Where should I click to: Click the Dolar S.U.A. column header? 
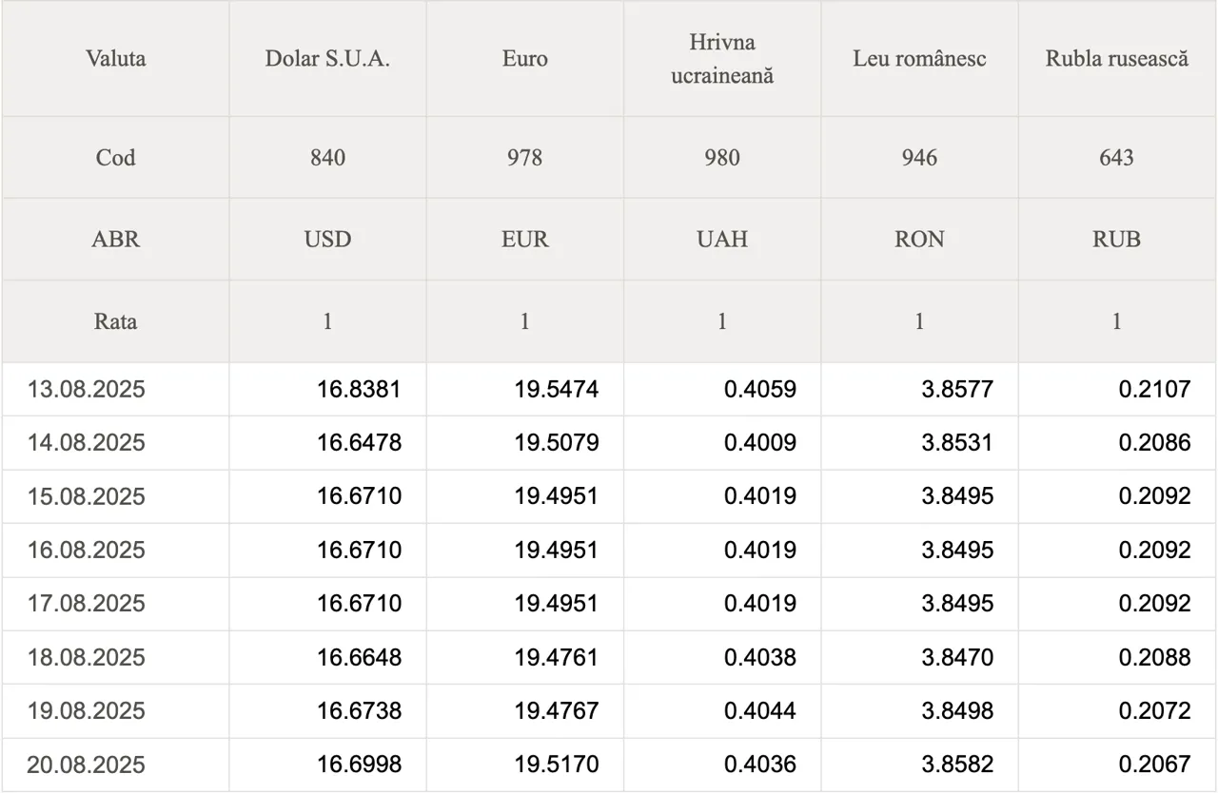pos(327,59)
